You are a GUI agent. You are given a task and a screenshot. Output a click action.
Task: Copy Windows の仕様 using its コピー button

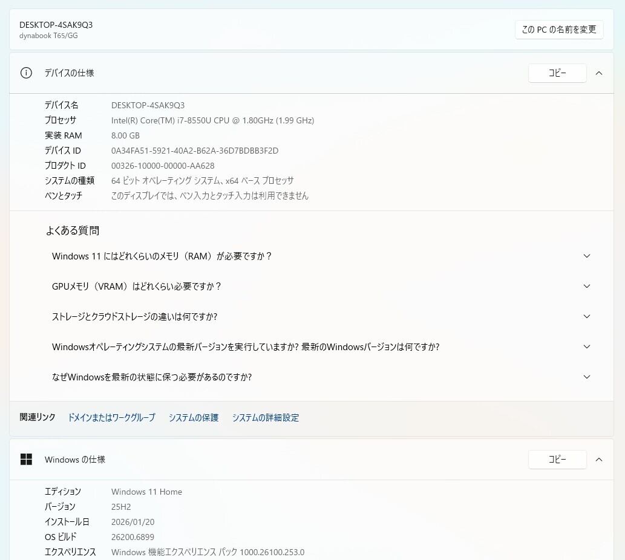click(557, 460)
